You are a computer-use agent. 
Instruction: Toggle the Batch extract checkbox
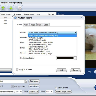coord(56,88)
